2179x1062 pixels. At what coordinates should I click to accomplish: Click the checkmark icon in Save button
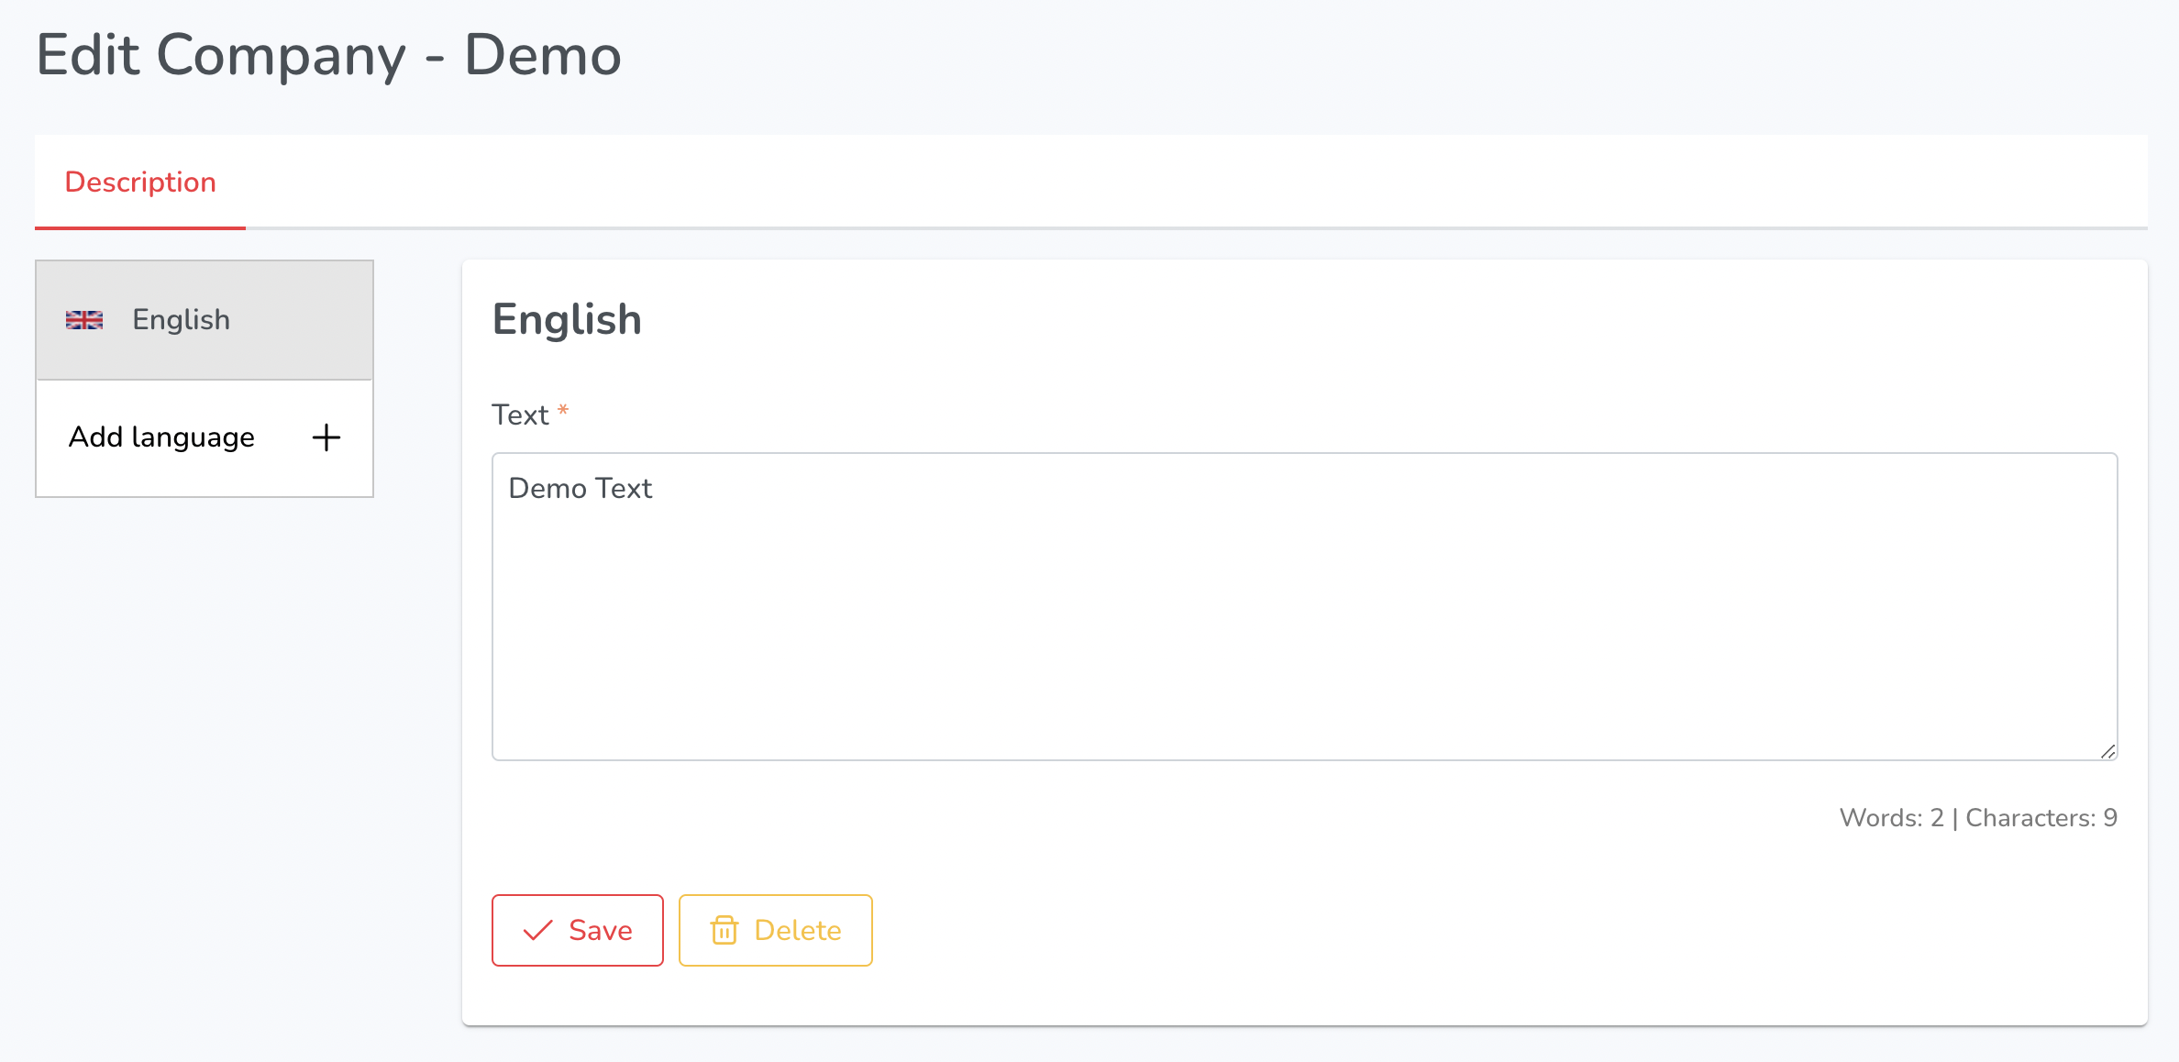pyautogui.click(x=537, y=931)
